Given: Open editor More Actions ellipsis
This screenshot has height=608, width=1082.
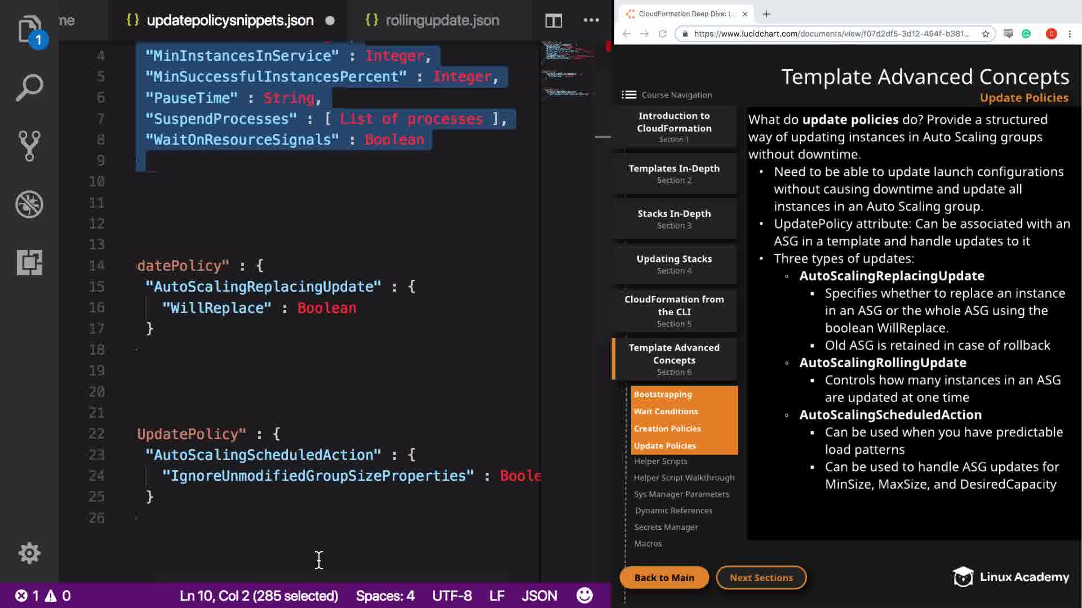Looking at the screenshot, I should [x=591, y=20].
